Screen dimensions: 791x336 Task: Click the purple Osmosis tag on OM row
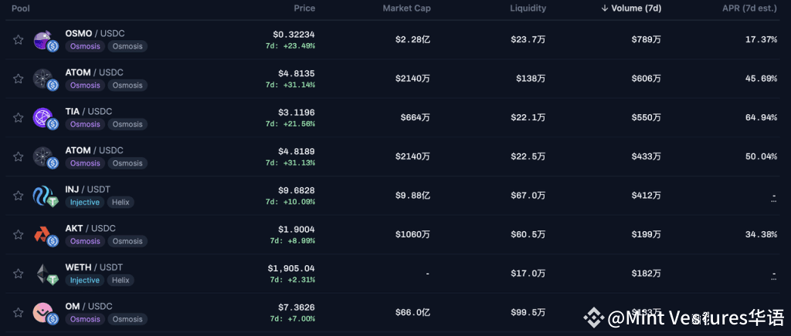click(85, 319)
